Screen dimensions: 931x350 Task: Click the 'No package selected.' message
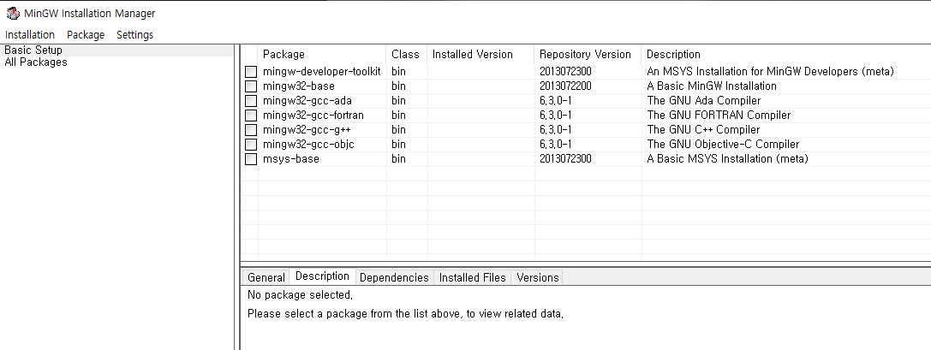point(300,295)
